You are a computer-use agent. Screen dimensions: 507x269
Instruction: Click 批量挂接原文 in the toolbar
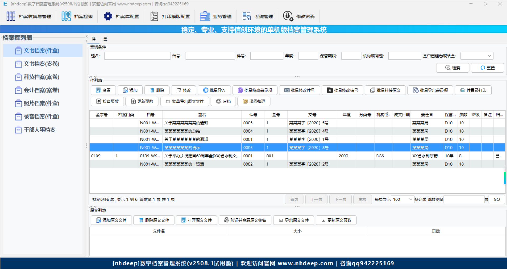(x=385, y=90)
